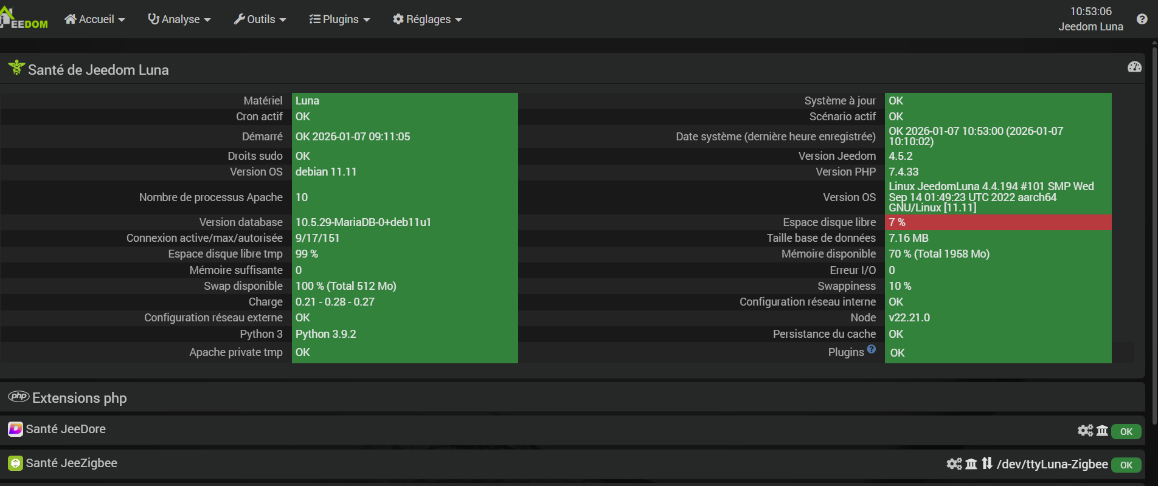Click the building icon in the JeeDore row
The image size is (1158, 486).
point(1102,431)
